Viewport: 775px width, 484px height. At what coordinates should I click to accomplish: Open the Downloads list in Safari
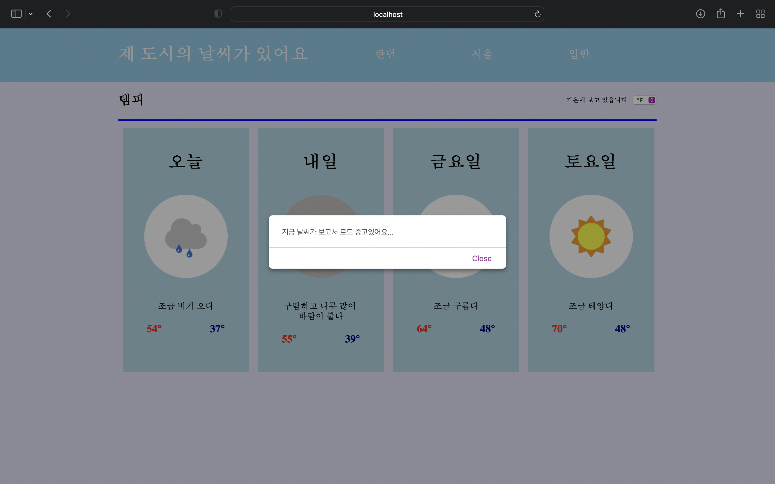(701, 14)
